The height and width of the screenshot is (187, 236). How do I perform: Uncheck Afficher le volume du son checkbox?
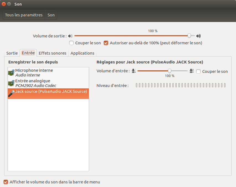click(6, 182)
